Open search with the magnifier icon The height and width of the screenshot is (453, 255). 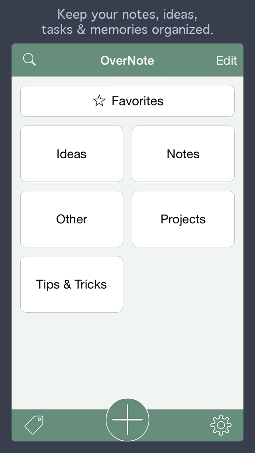(x=29, y=60)
